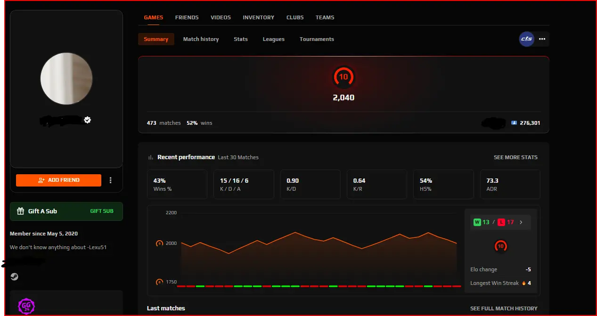Viewport: 597px width, 316px height.
Task: Switch to the Friends tab
Action: 187,17
